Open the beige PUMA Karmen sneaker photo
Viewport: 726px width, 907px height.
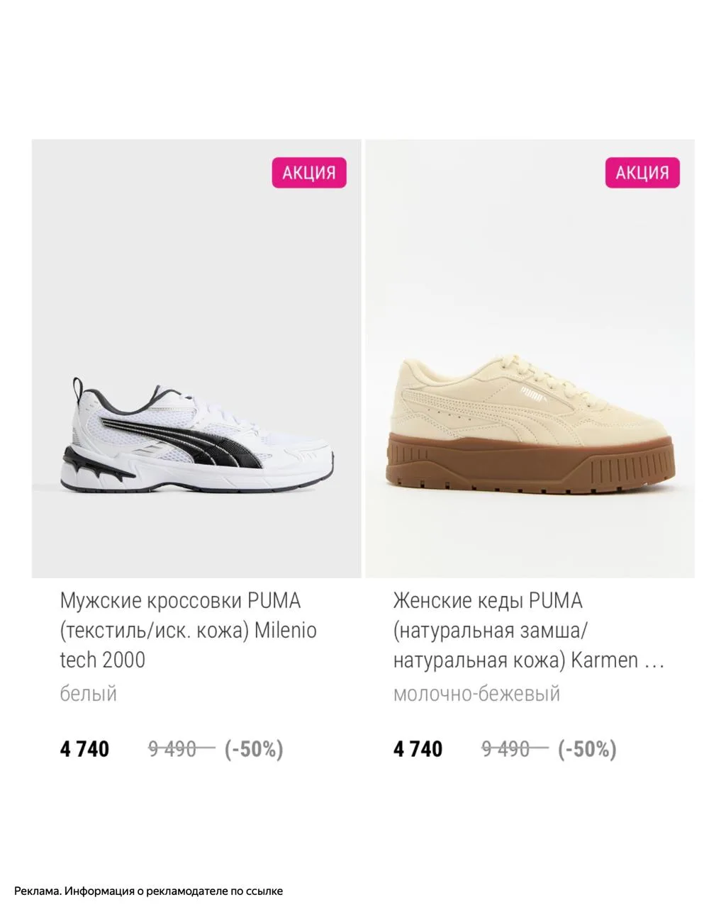[x=530, y=359]
